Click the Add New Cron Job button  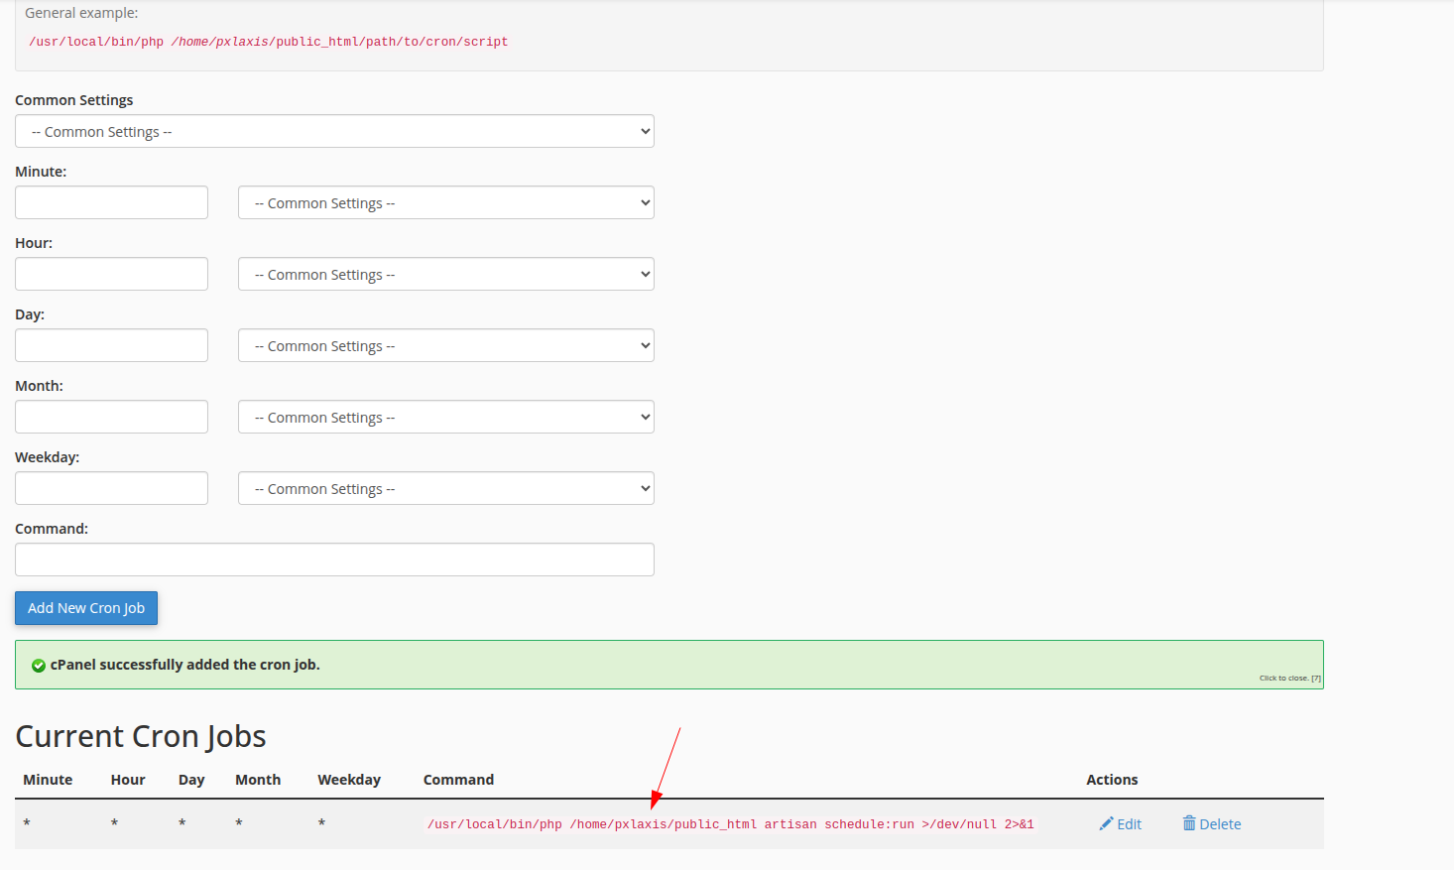[x=86, y=608]
